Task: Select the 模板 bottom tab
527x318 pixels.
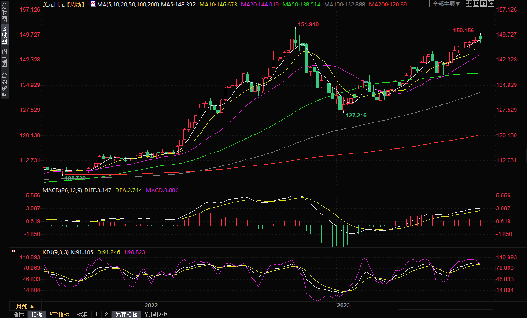Action: point(37,314)
